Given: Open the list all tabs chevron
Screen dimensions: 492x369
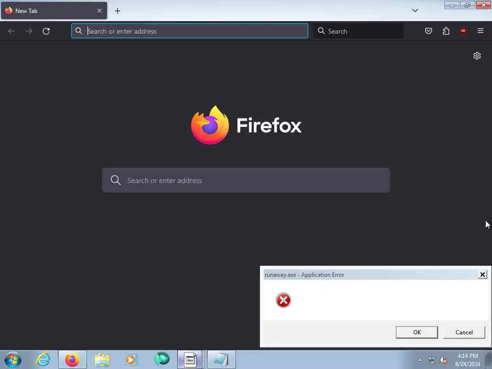Looking at the screenshot, I should point(415,11).
